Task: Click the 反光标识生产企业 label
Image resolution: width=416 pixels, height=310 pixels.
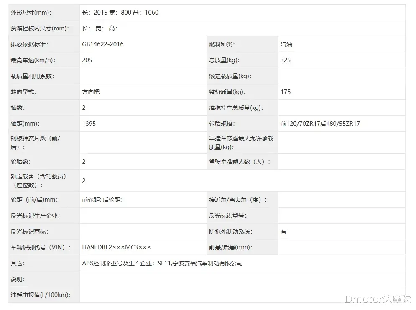Action: pos(35,216)
